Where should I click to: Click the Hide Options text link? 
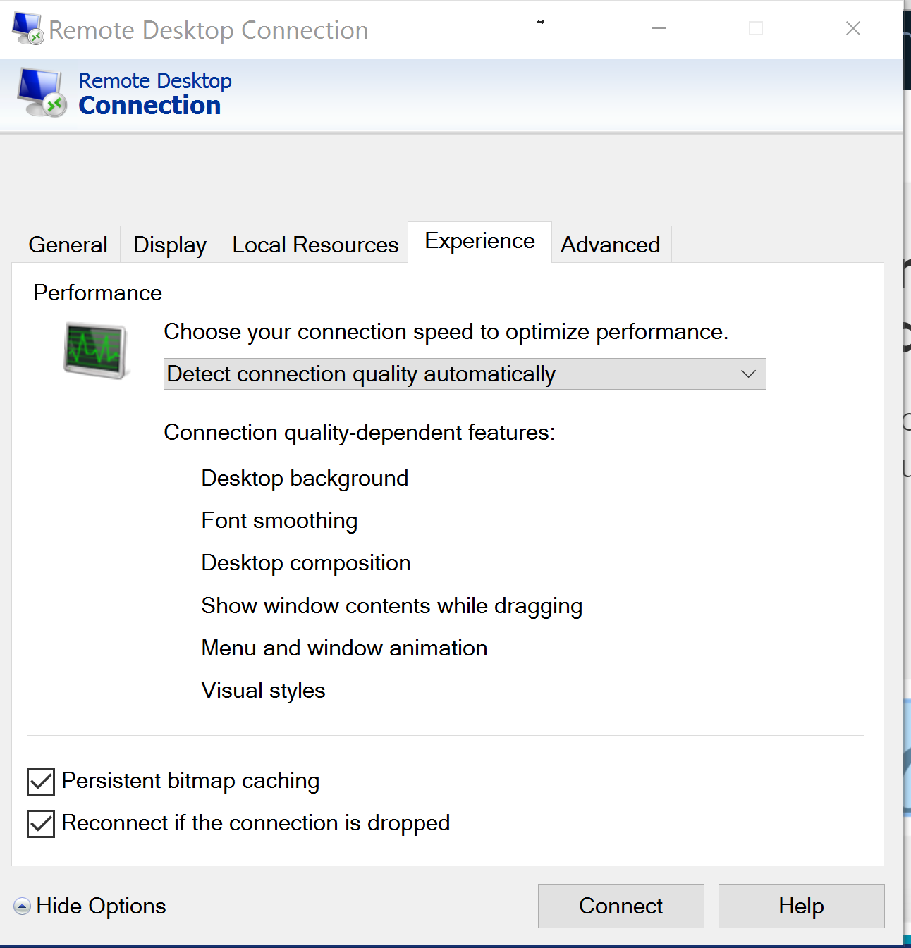coord(101,906)
